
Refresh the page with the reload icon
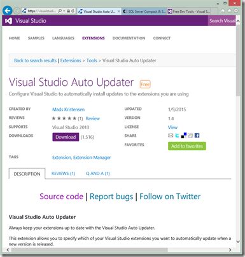[73, 11]
